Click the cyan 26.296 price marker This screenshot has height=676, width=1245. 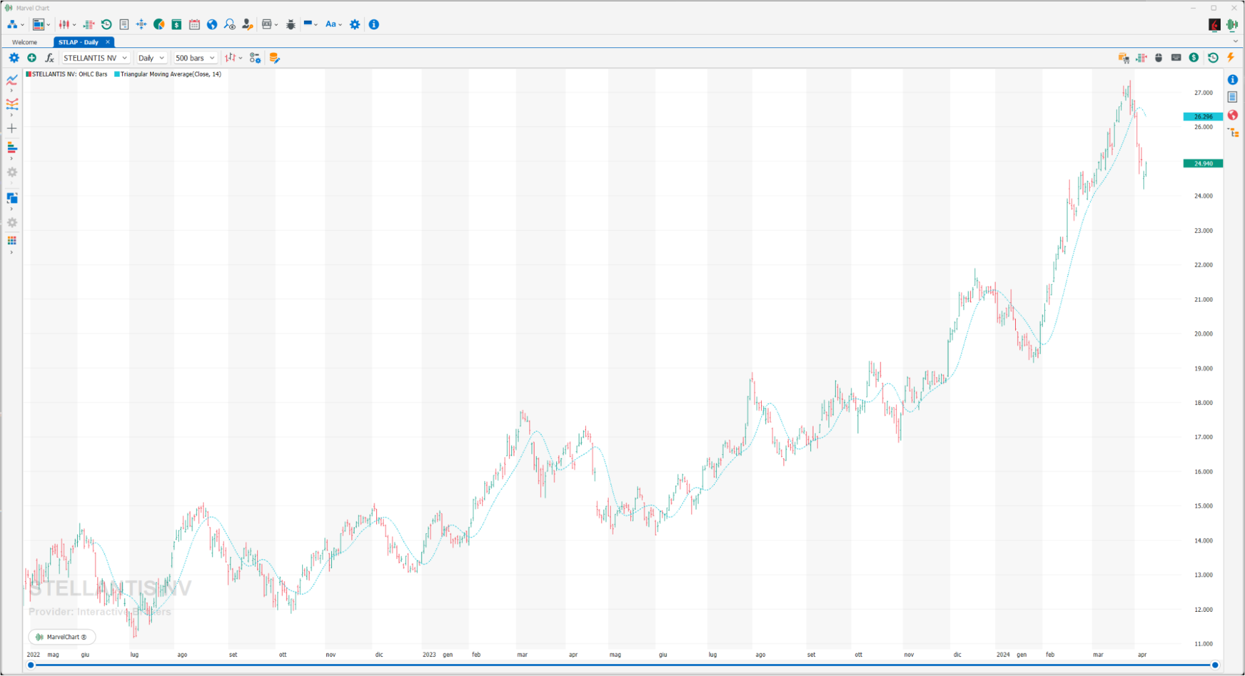[x=1203, y=117]
